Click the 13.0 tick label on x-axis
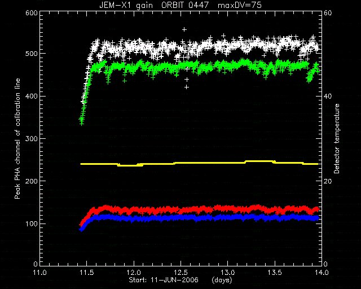The image size is (361, 289). [x=228, y=273]
